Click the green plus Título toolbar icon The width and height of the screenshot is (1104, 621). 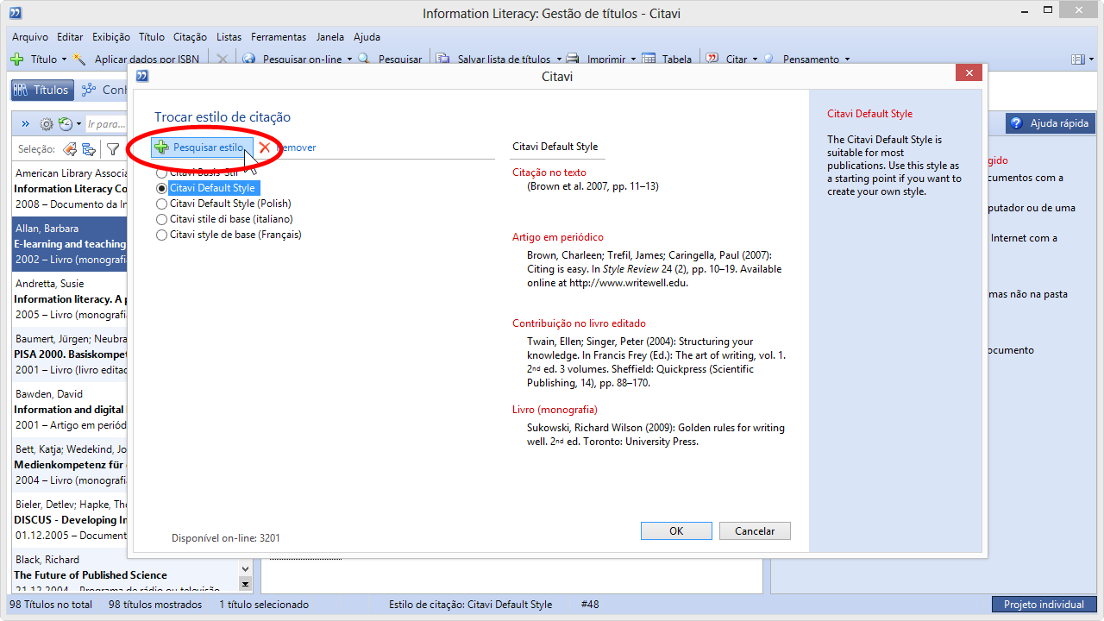[17, 60]
